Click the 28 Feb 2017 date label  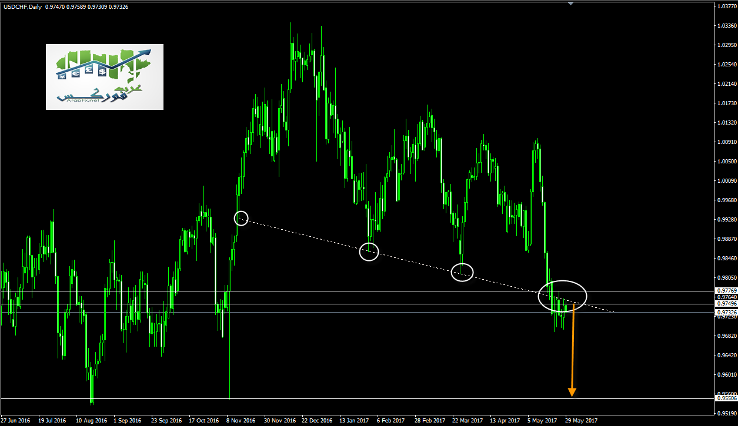click(x=430, y=421)
